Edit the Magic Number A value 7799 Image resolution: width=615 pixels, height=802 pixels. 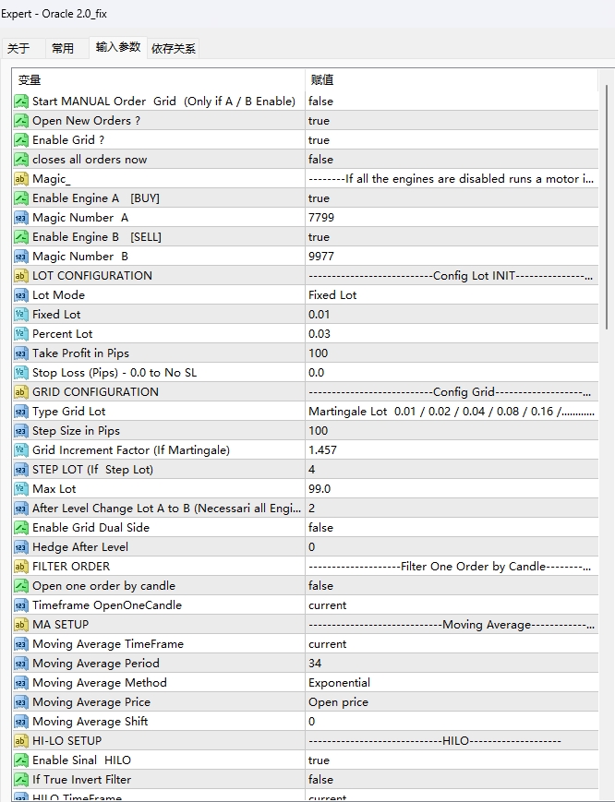[x=452, y=218]
